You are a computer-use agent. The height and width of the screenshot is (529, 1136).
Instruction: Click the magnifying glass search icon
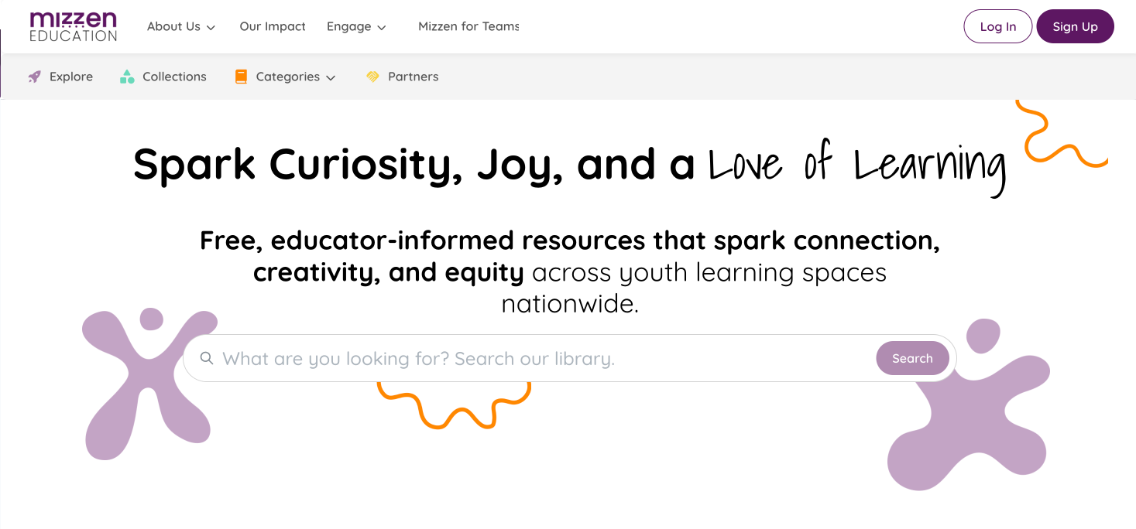click(207, 358)
